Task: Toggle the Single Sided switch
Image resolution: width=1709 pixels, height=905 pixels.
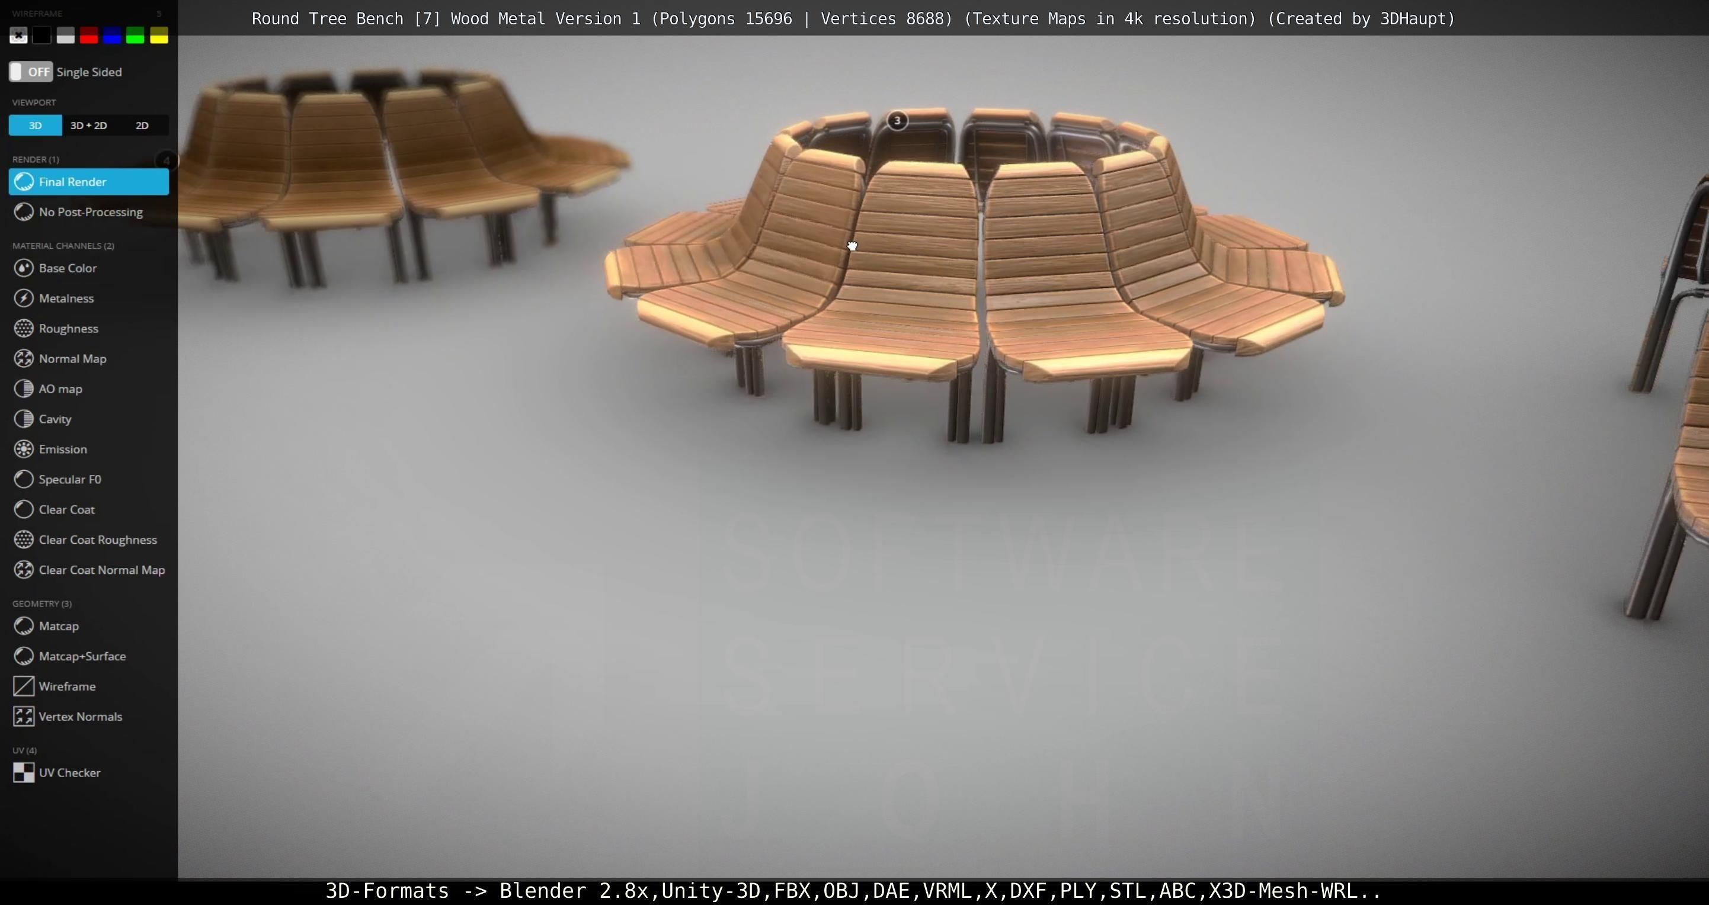Action: coord(31,72)
